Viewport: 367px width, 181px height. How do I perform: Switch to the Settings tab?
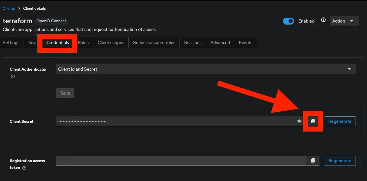[11, 43]
